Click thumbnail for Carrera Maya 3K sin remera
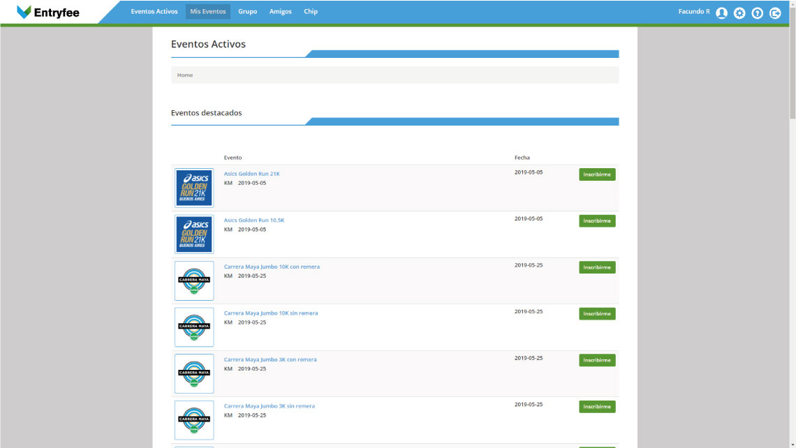The width and height of the screenshot is (796, 448). click(x=194, y=420)
